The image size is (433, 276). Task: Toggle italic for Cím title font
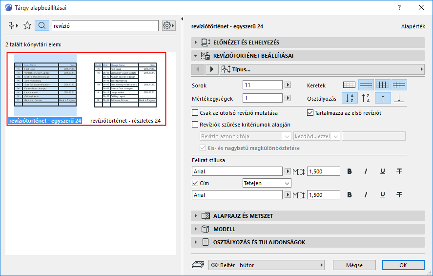tap(366, 195)
